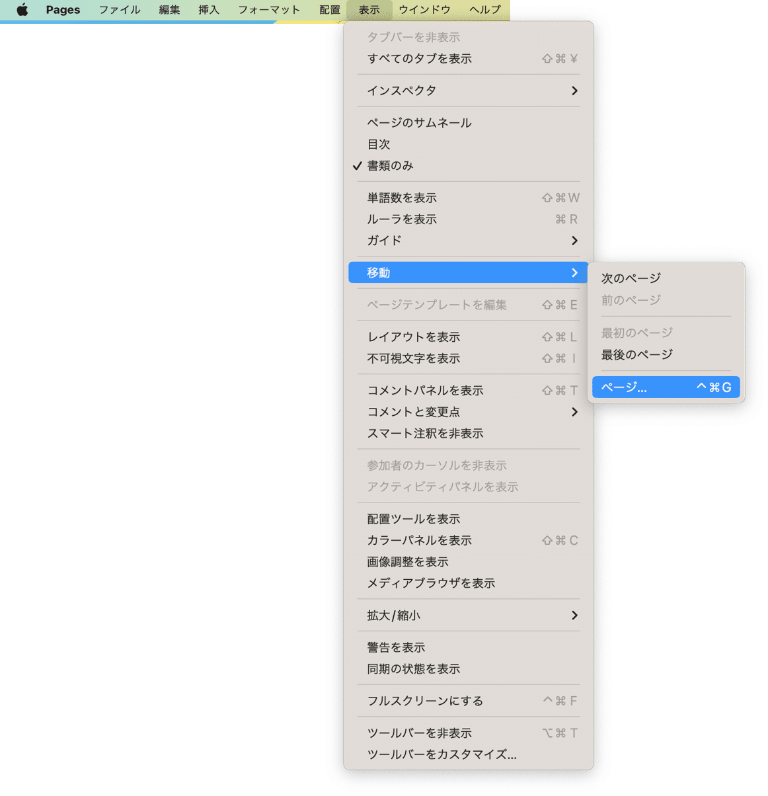The width and height of the screenshot is (768, 796).
Task: Choose 配置ツールを表示
Action: tap(469, 519)
